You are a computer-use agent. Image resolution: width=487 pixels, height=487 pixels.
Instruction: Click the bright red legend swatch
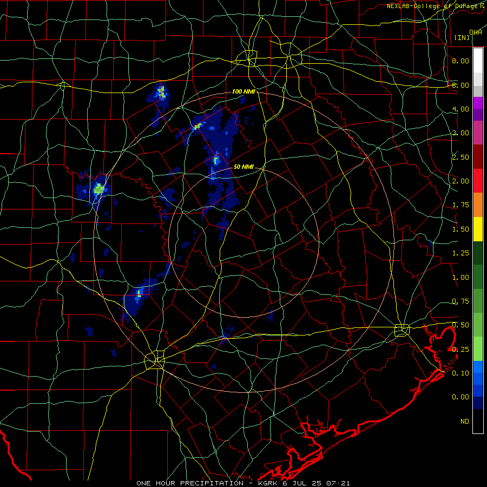(478, 181)
